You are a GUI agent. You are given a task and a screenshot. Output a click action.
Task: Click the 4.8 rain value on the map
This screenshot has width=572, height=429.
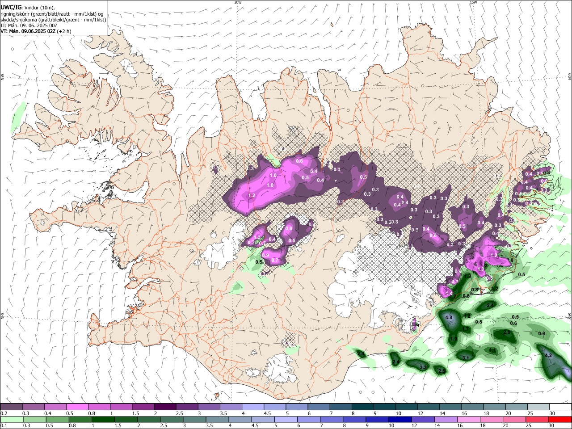pos(449,318)
